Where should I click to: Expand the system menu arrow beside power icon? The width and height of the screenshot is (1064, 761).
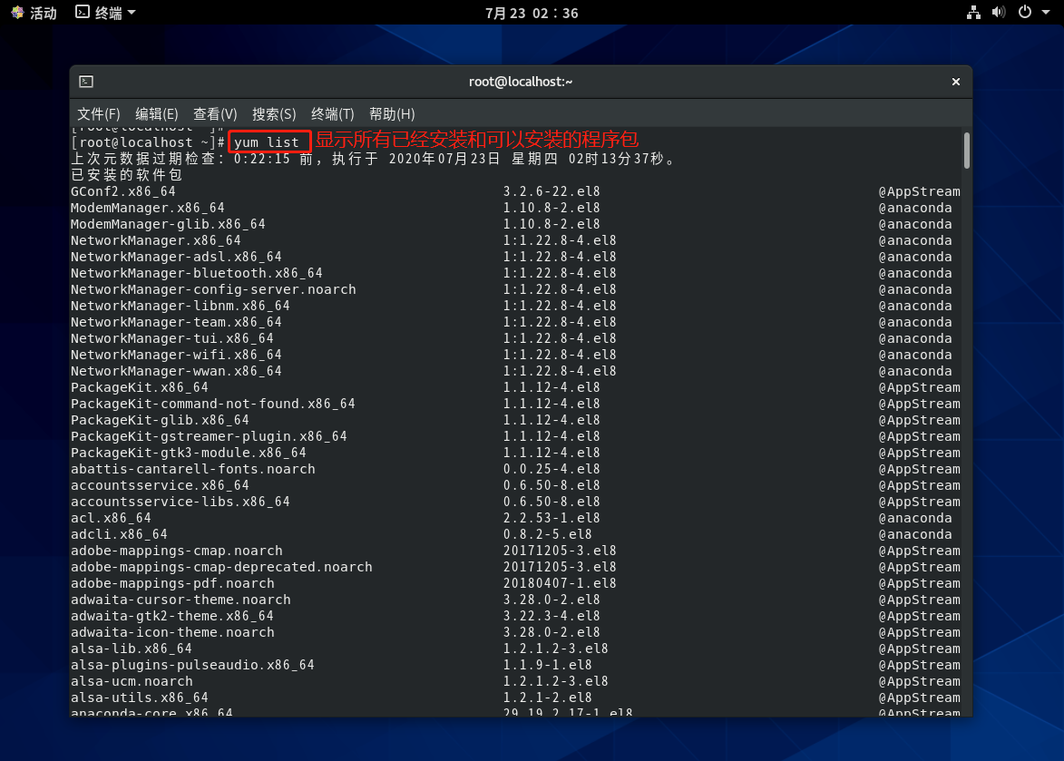coord(1046,13)
